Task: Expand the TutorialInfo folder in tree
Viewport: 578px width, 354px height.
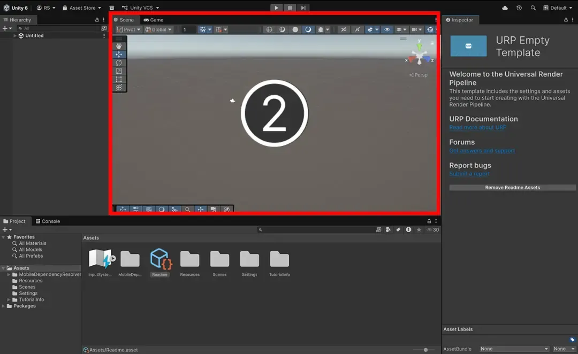Action: [x=9, y=299]
